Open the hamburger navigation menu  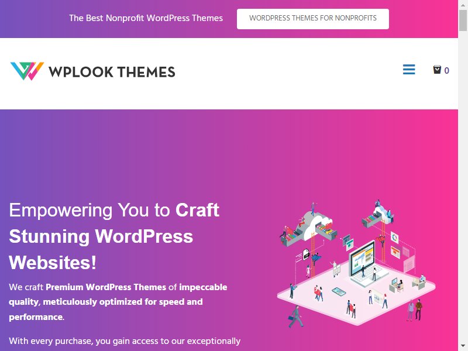point(409,70)
